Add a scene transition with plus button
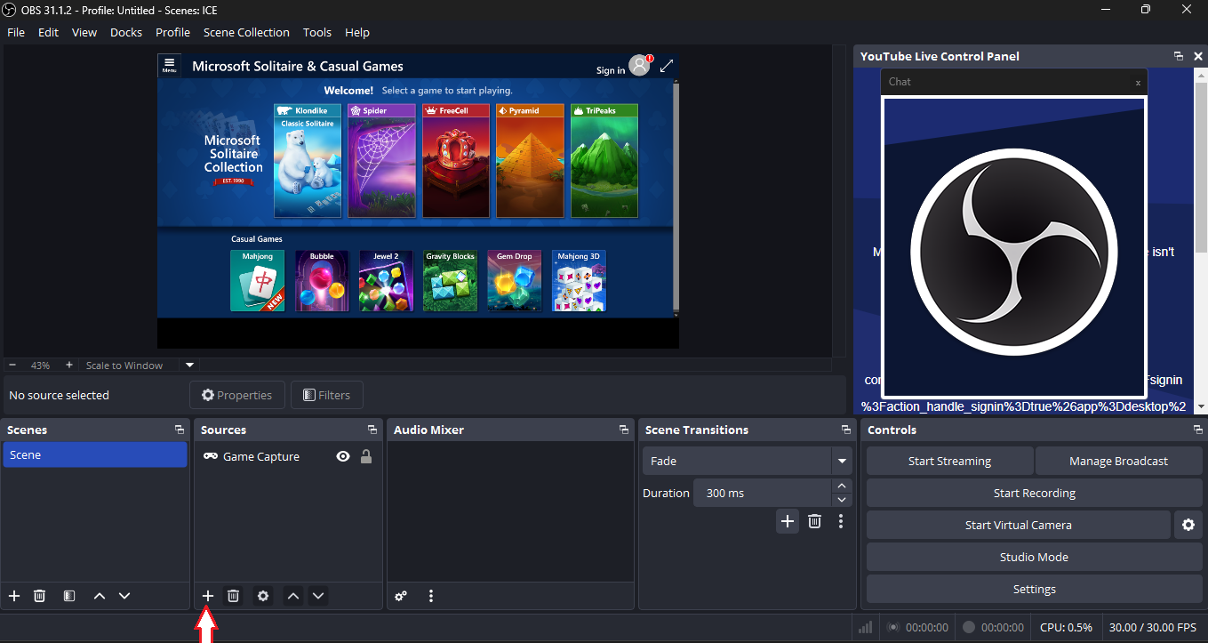 (x=788, y=521)
